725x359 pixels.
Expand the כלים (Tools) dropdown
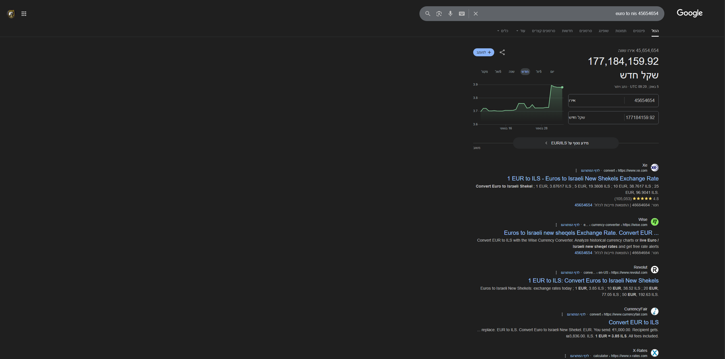pos(503,31)
